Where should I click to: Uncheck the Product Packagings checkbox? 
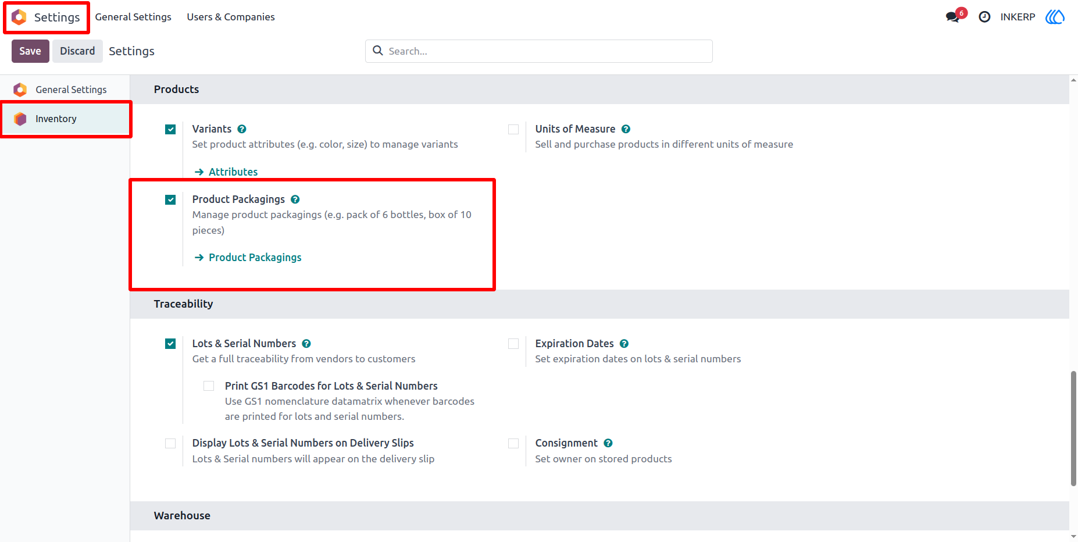(170, 199)
